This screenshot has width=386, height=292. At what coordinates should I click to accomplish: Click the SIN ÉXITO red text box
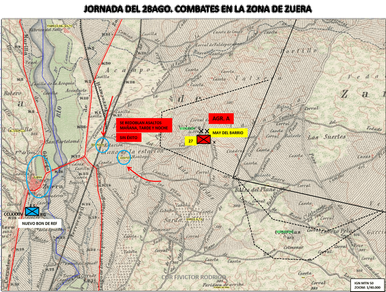(x=129, y=138)
